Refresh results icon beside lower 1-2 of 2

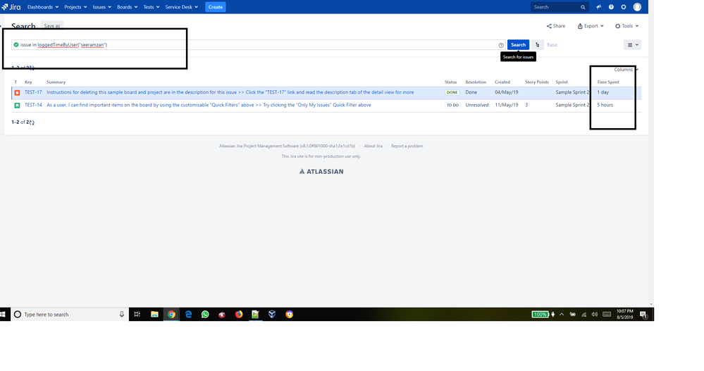coord(32,122)
